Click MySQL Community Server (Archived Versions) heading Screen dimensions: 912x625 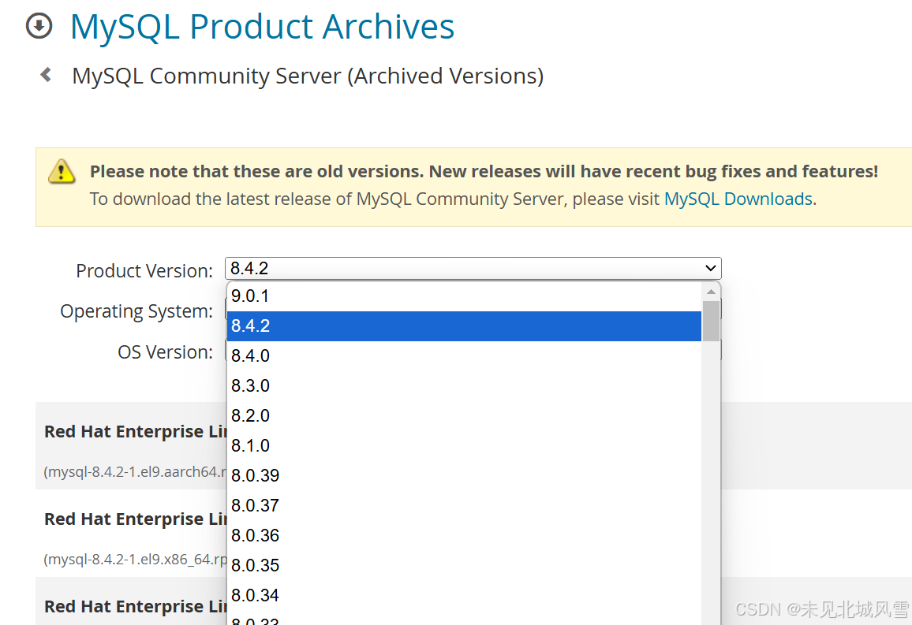point(308,76)
